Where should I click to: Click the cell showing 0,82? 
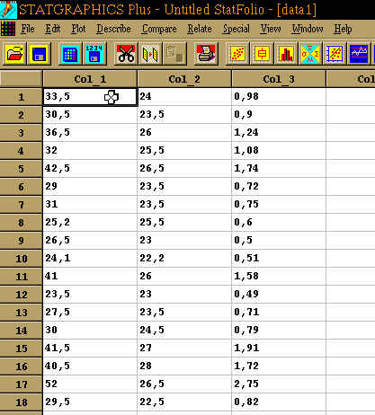279,402
